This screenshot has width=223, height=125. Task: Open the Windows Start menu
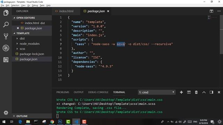[4, 122]
